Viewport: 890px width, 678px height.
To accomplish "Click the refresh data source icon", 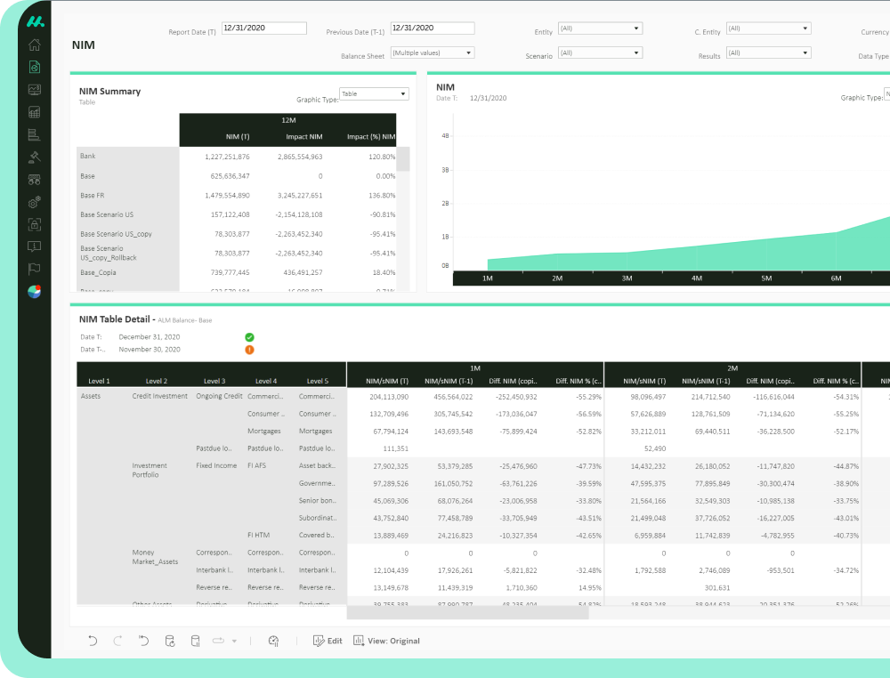I will click(x=170, y=641).
